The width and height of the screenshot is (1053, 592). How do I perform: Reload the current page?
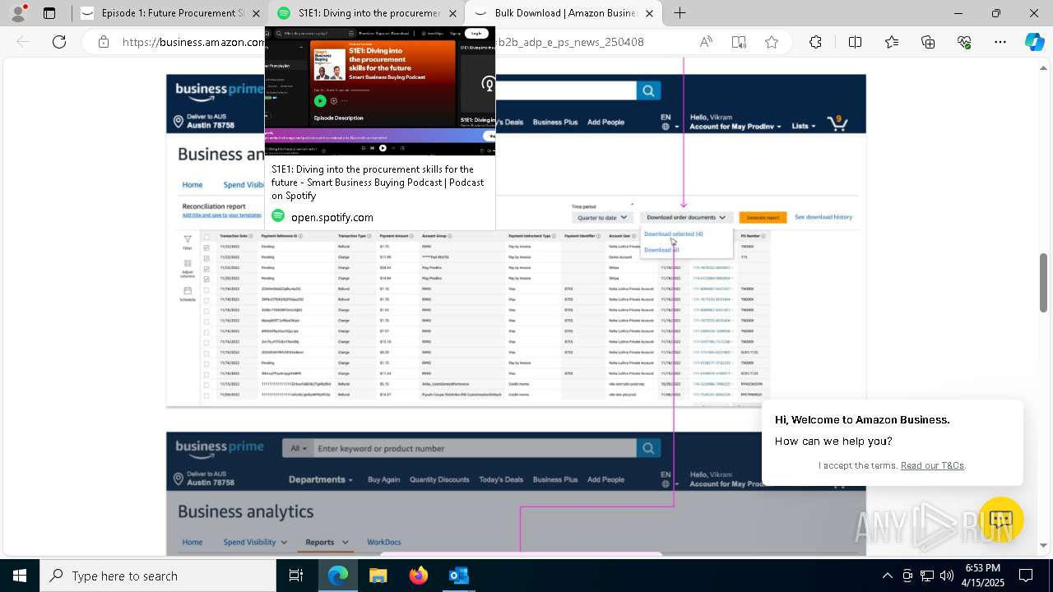click(x=59, y=42)
